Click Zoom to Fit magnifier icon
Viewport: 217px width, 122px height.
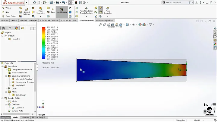tap(100, 25)
